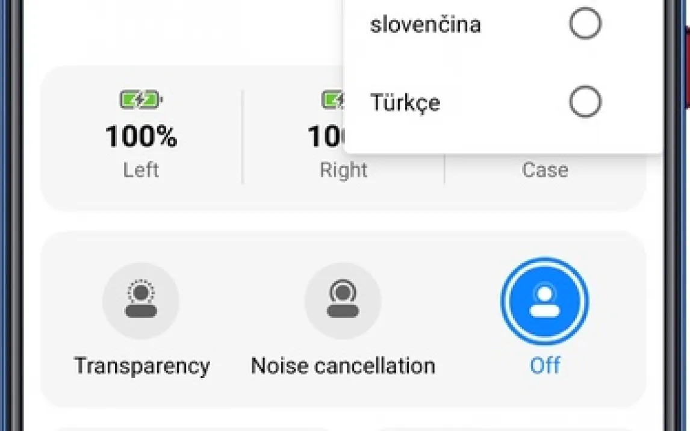Click the Left earbud 100% battery reading
This screenshot has width=690, height=431.
tap(141, 137)
